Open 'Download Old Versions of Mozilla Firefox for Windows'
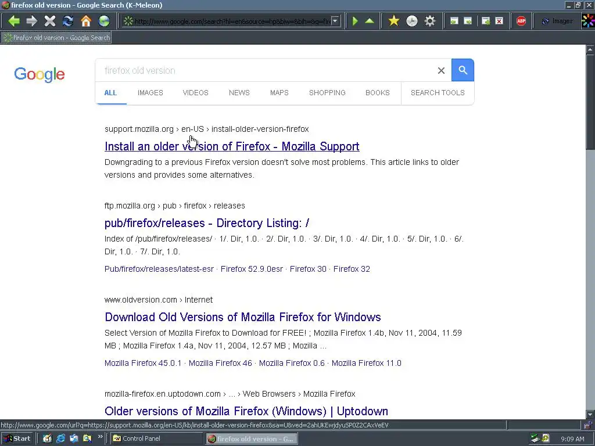The width and height of the screenshot is (595, 446). (243, 317)
